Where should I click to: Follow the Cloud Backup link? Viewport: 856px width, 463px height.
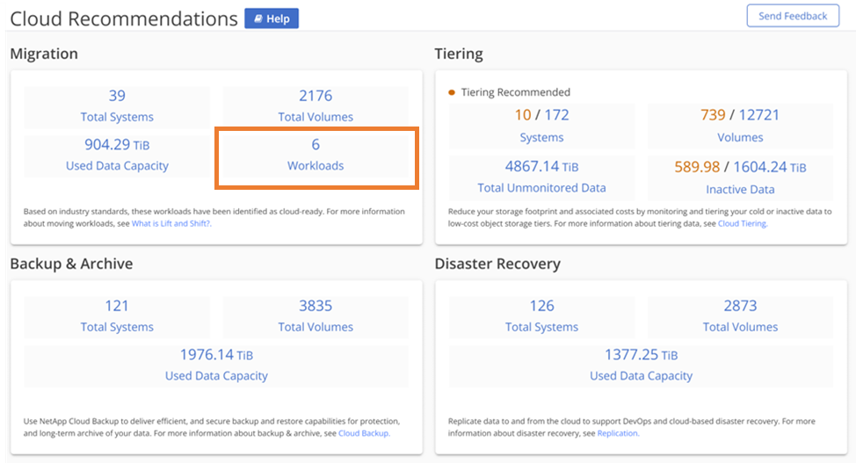(x=363, y=433)
